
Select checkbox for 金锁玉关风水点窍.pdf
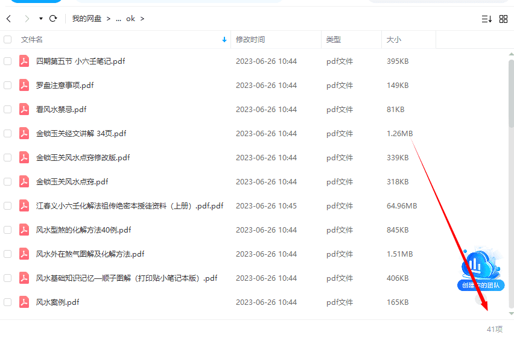tap(8, 181)
